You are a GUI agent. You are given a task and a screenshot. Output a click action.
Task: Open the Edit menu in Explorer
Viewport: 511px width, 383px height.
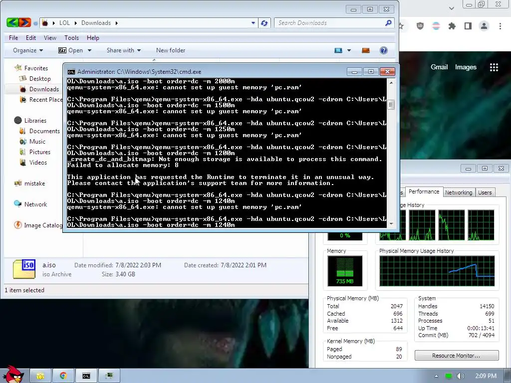point(31,38)
